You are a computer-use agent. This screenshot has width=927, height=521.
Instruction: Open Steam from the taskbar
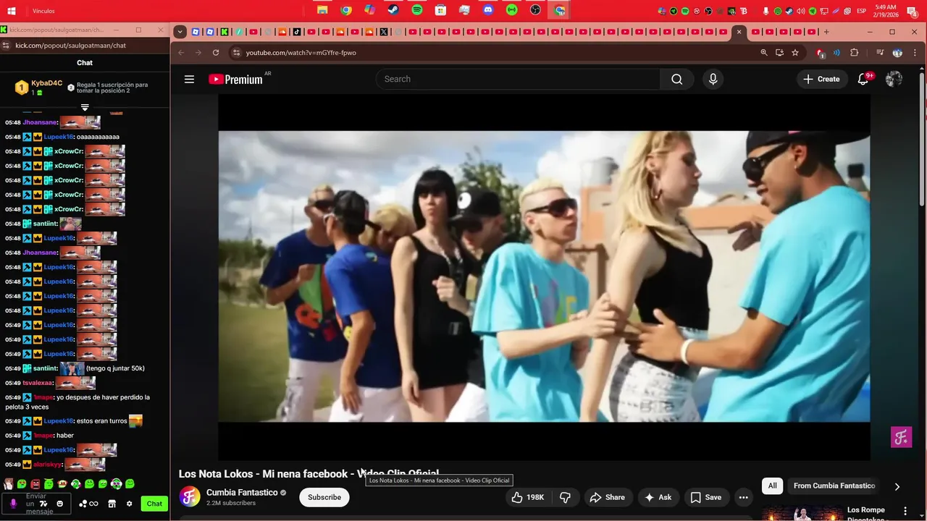point(393,10)
